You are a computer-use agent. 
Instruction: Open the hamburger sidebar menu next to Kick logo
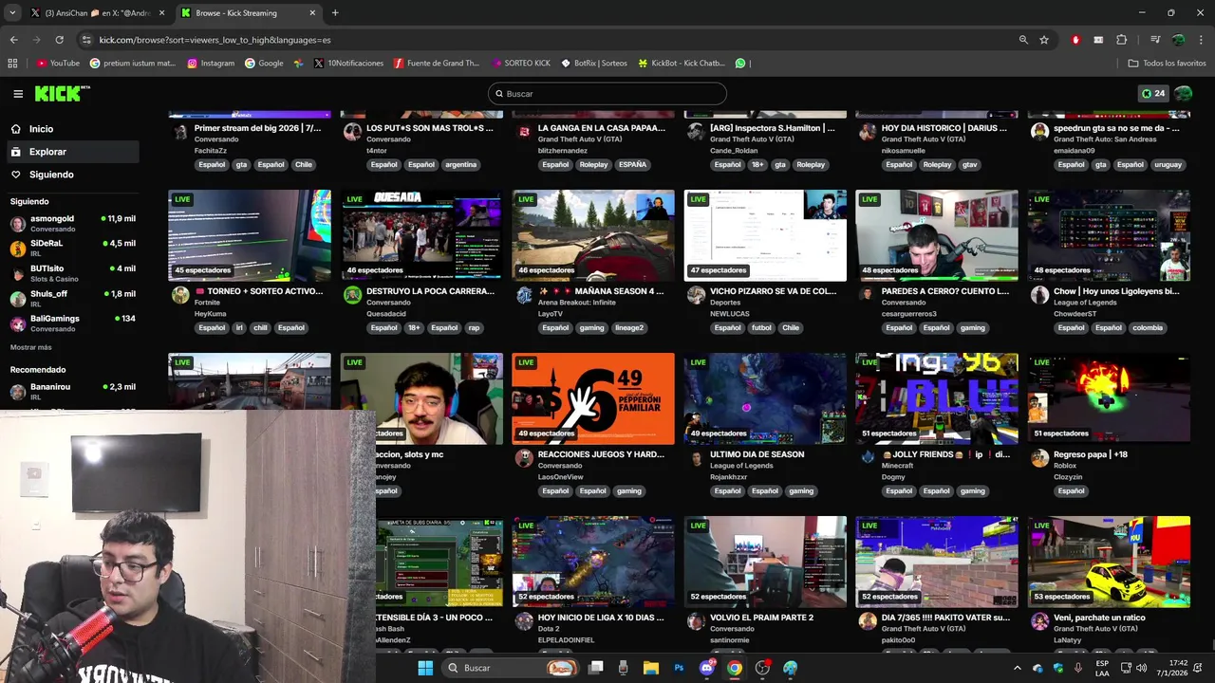click(x=18, y=94)
